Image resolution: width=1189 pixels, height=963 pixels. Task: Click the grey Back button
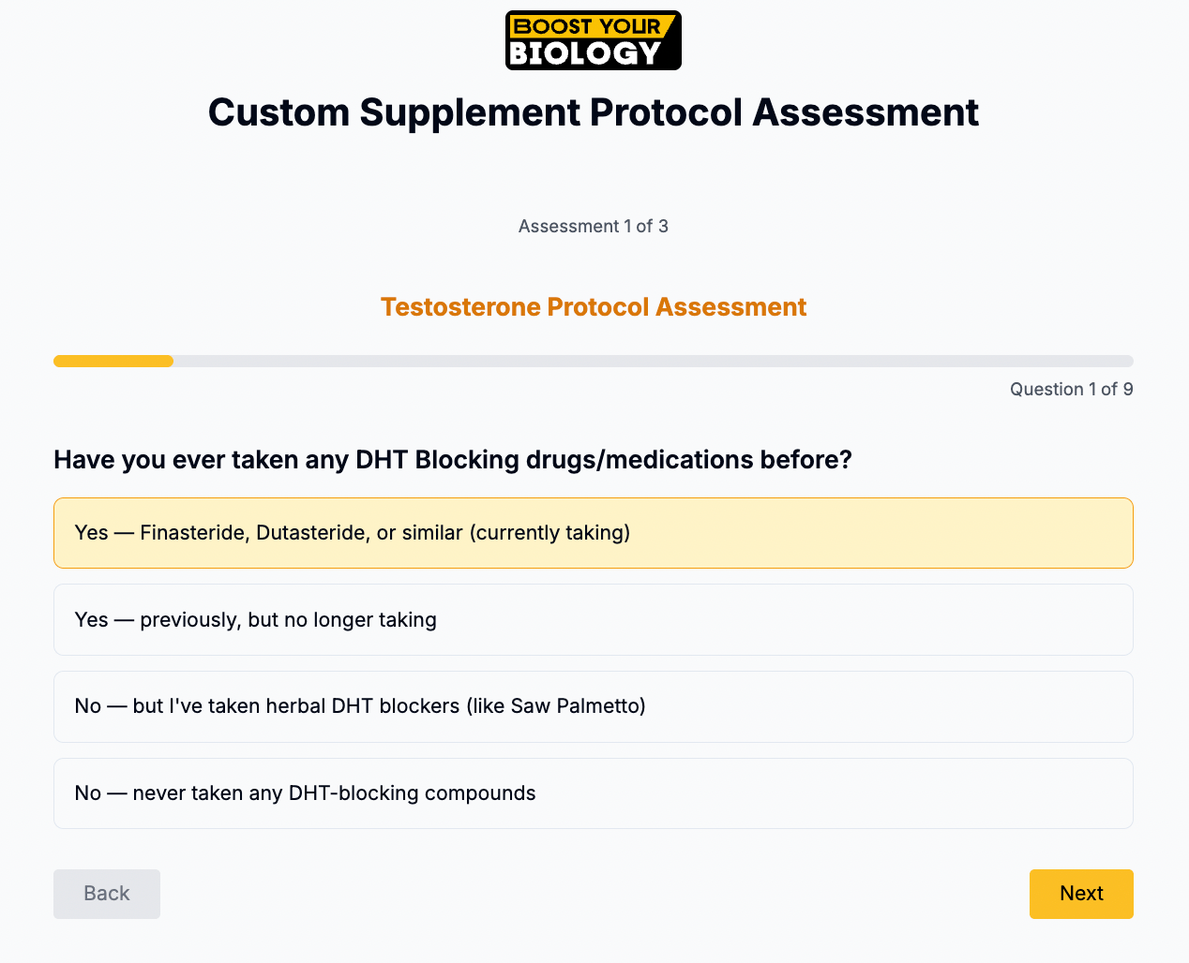pyautogui.click(x=107, y=894)
